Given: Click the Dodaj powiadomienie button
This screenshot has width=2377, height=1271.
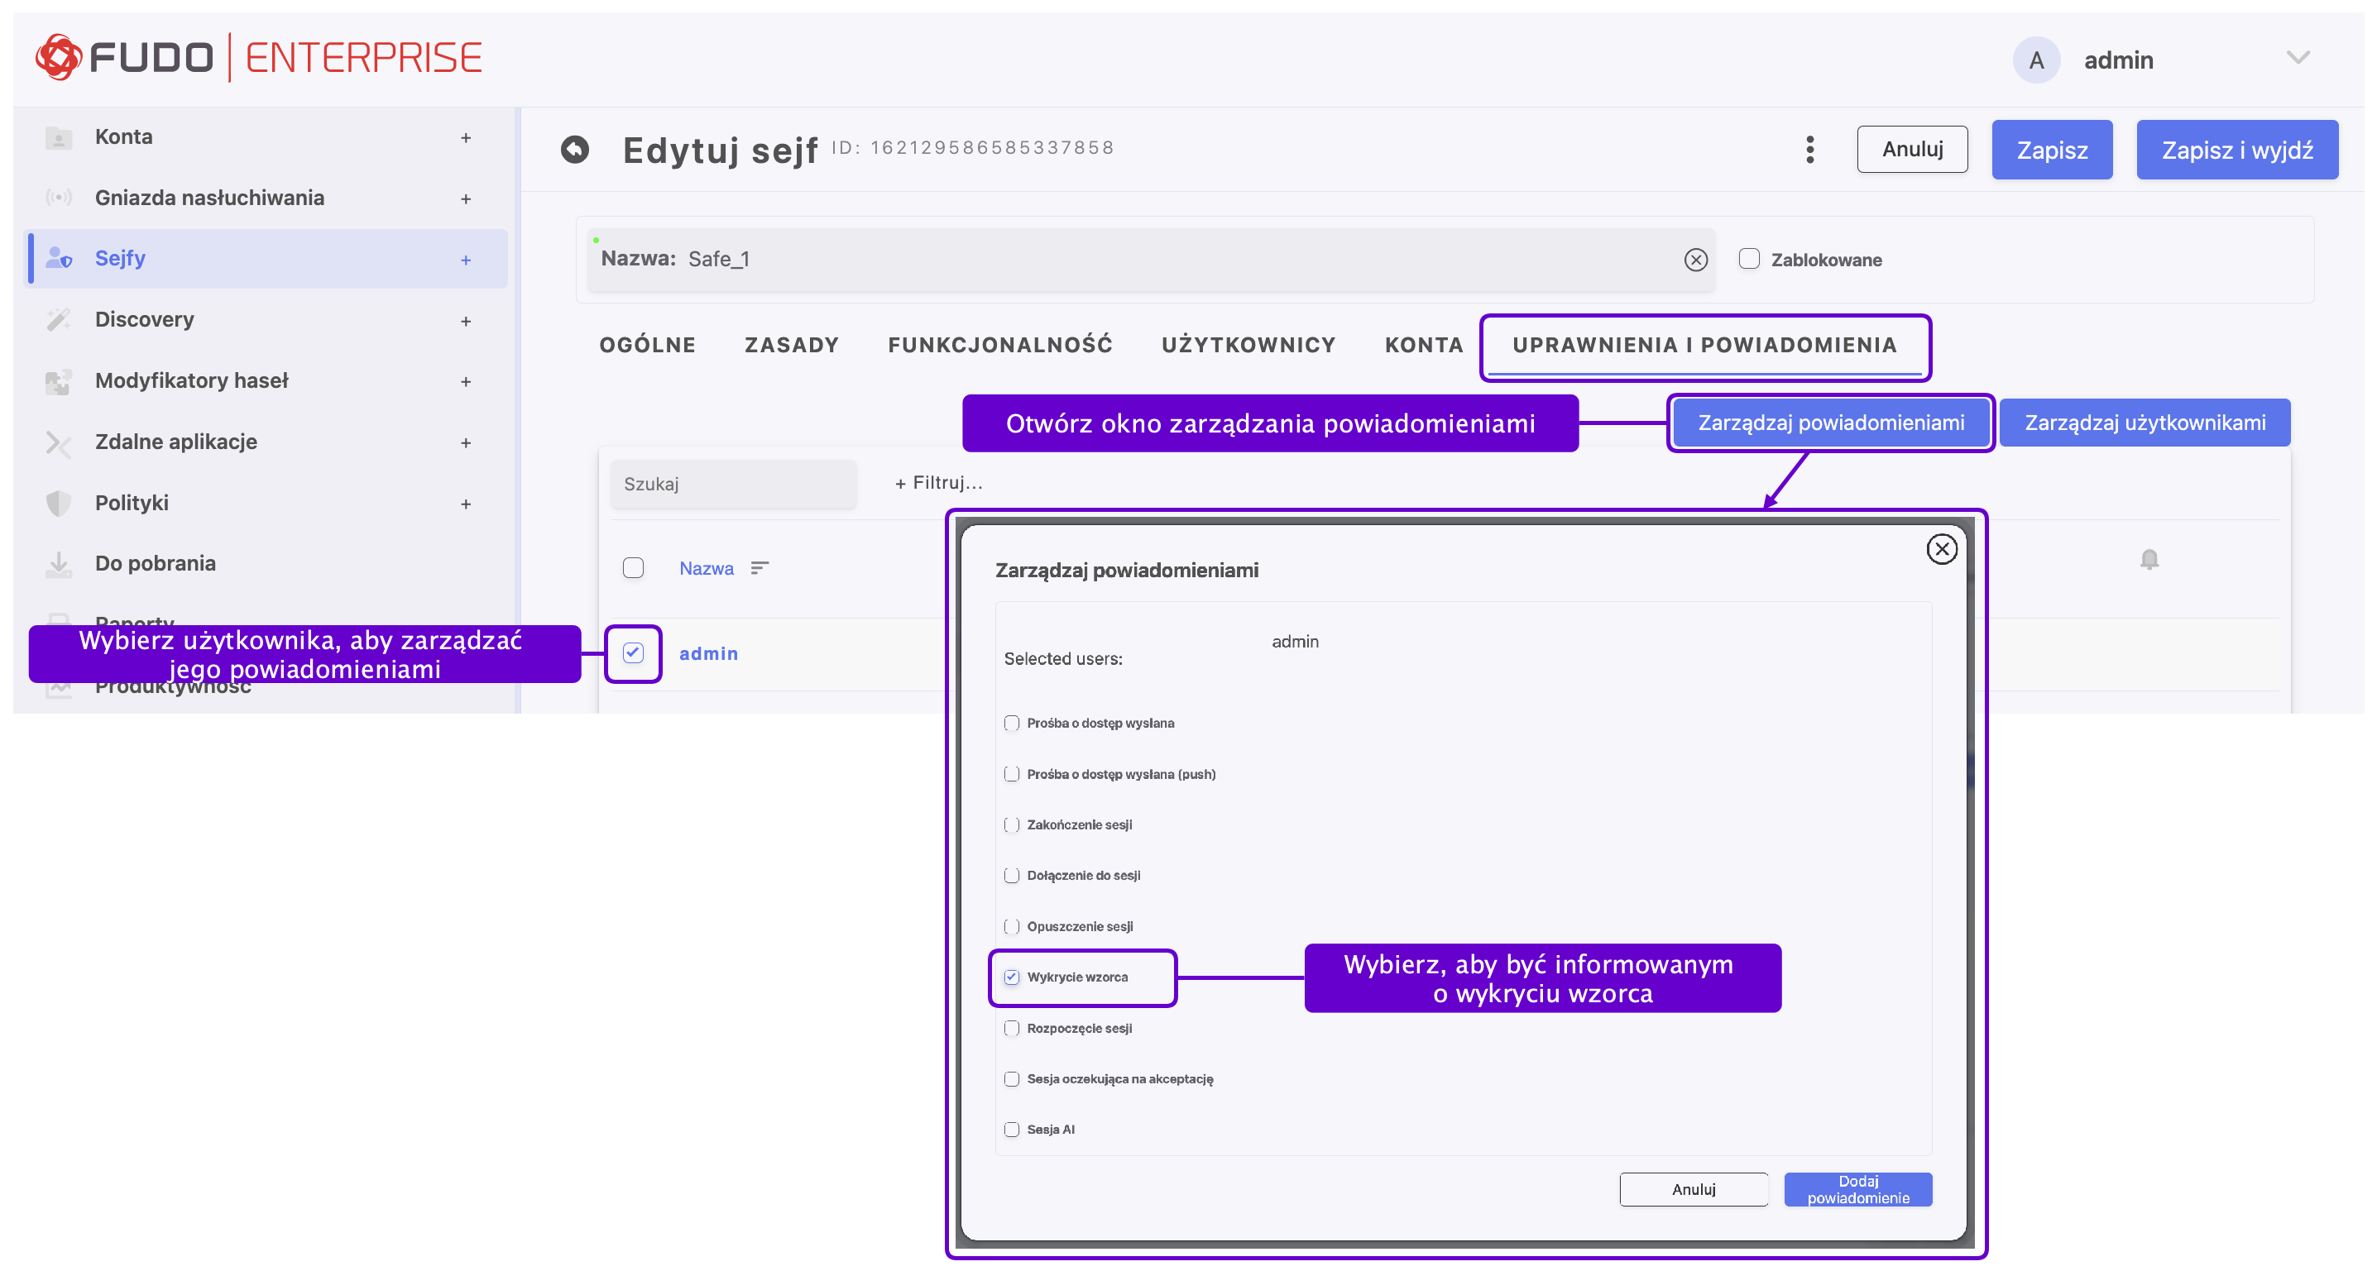Looking at the screenshot, I should tap(1857, 1189).
